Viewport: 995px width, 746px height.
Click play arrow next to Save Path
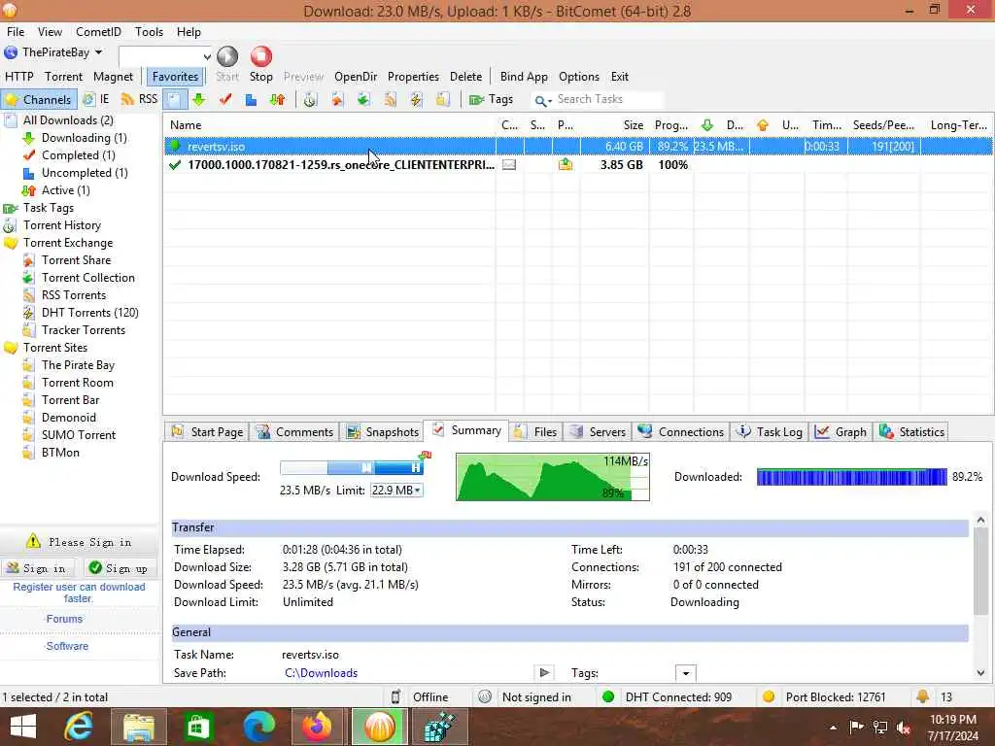point(544,672)
